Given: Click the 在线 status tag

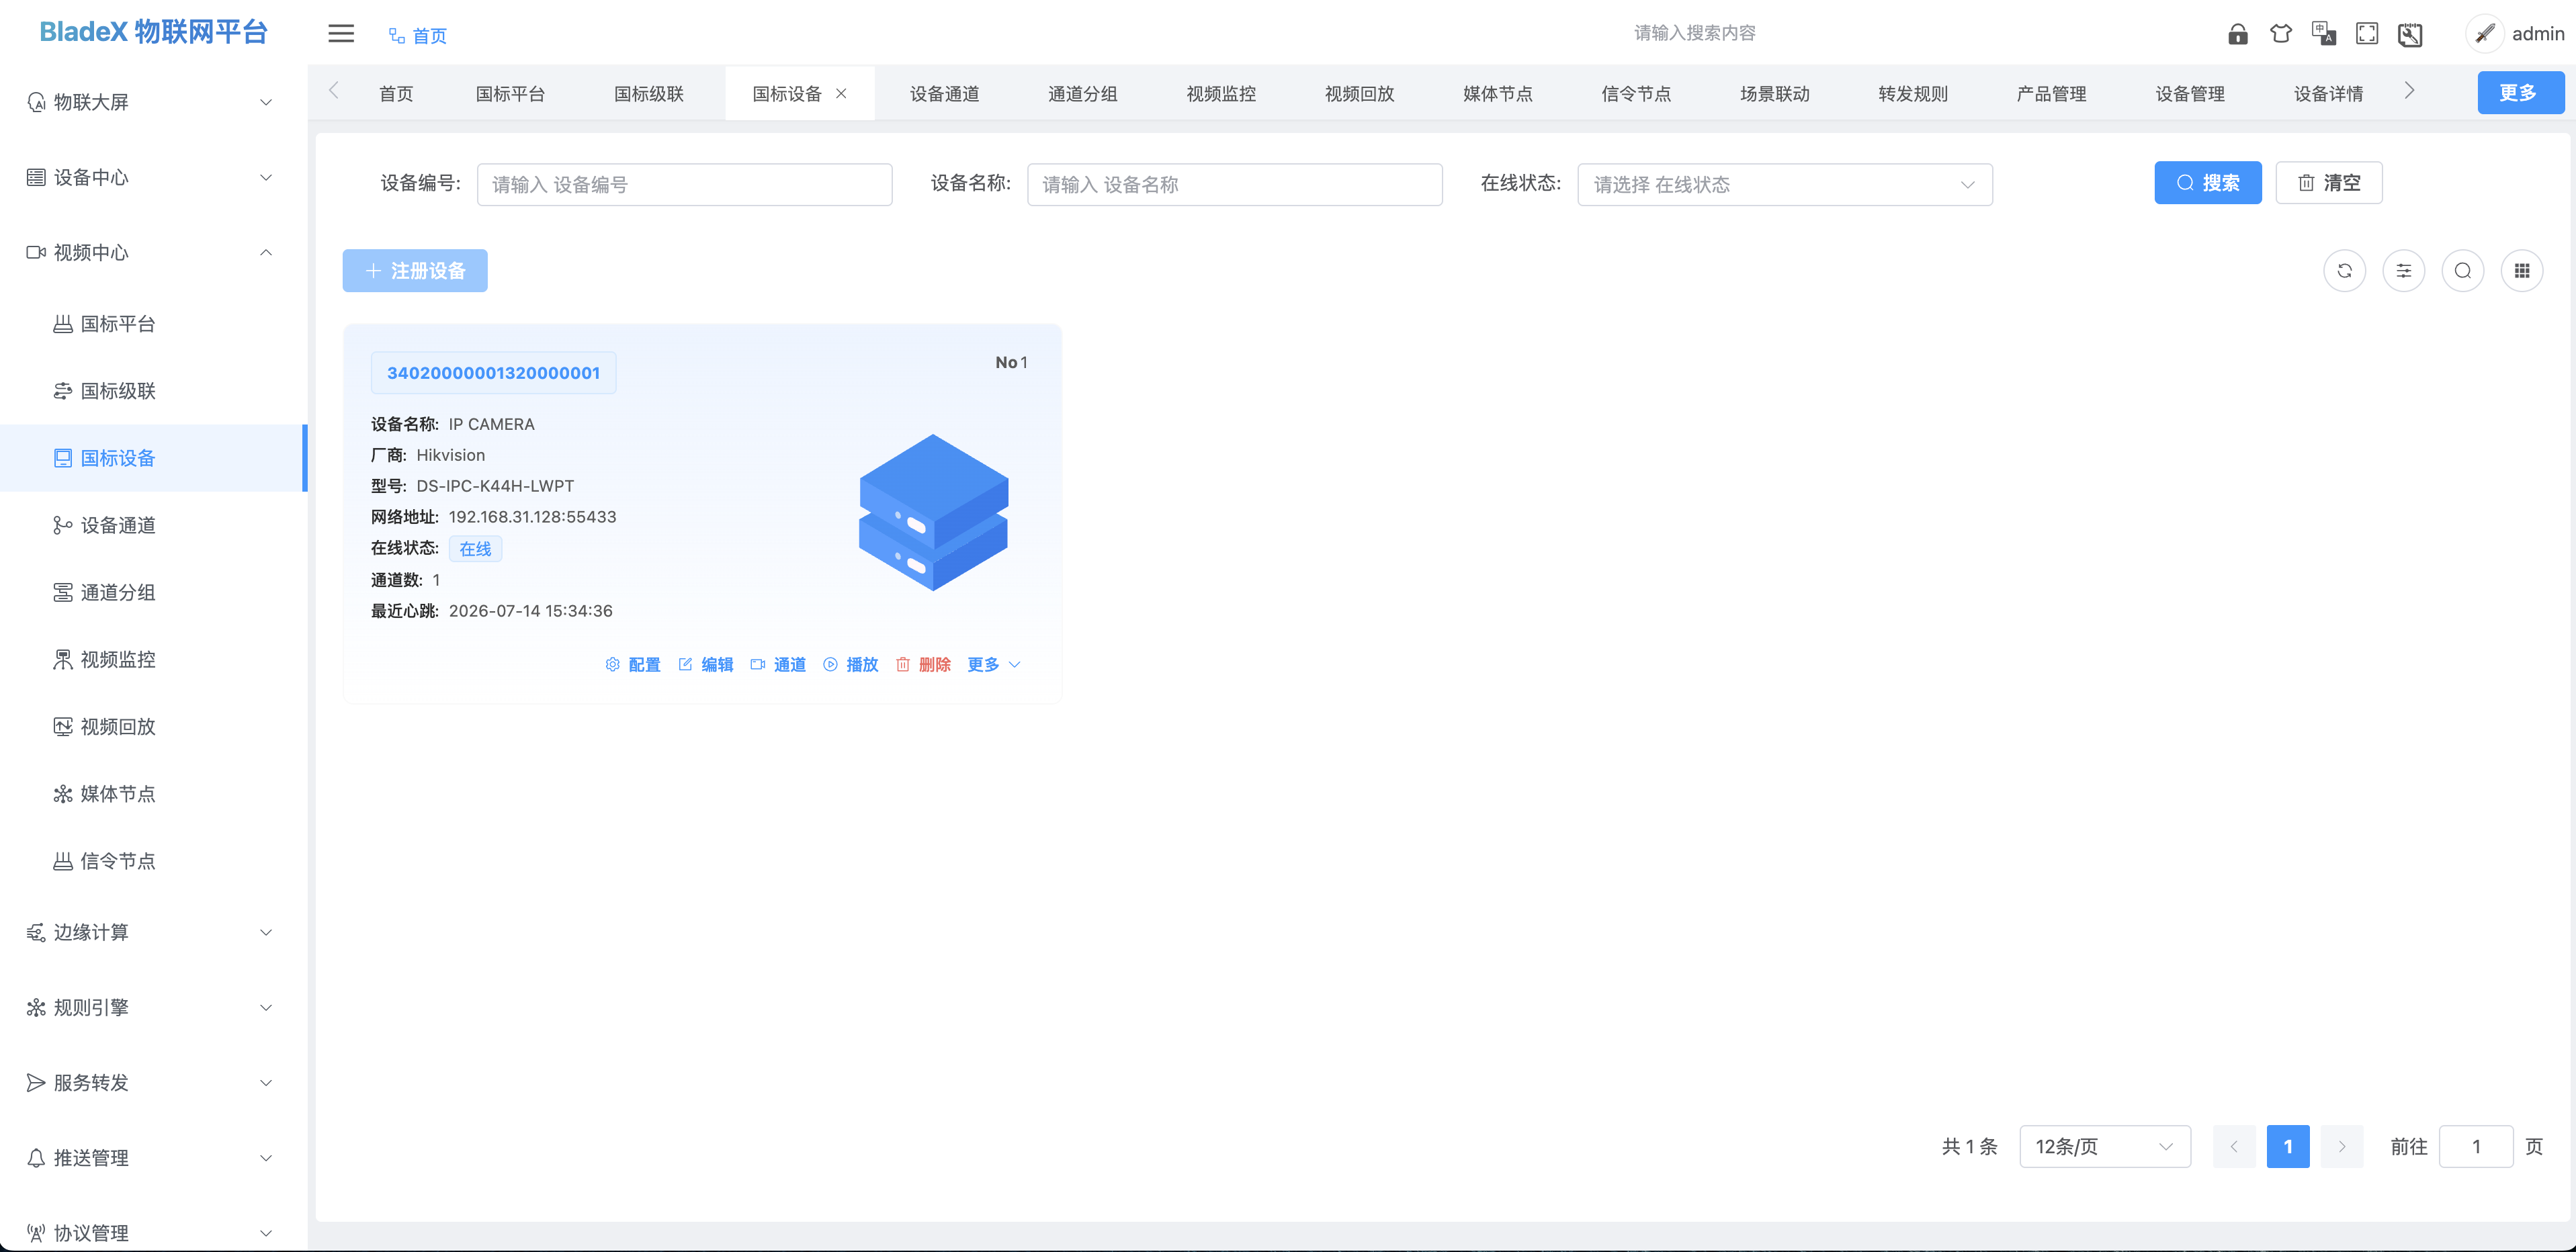Looking at the screenshot, I should (475, 549).
